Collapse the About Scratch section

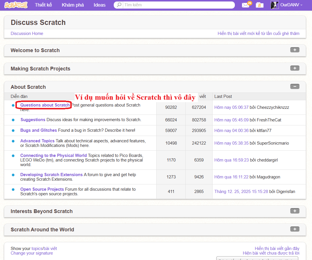[x=295, y=86]
